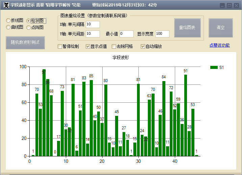
Task: Click the data label 27 on chart
Action: pos(124,128)
